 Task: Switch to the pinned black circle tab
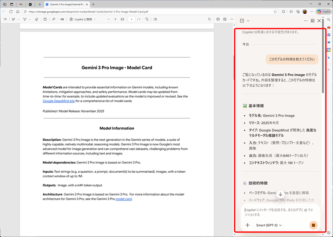pyautogui.click(x=30, y=4)
